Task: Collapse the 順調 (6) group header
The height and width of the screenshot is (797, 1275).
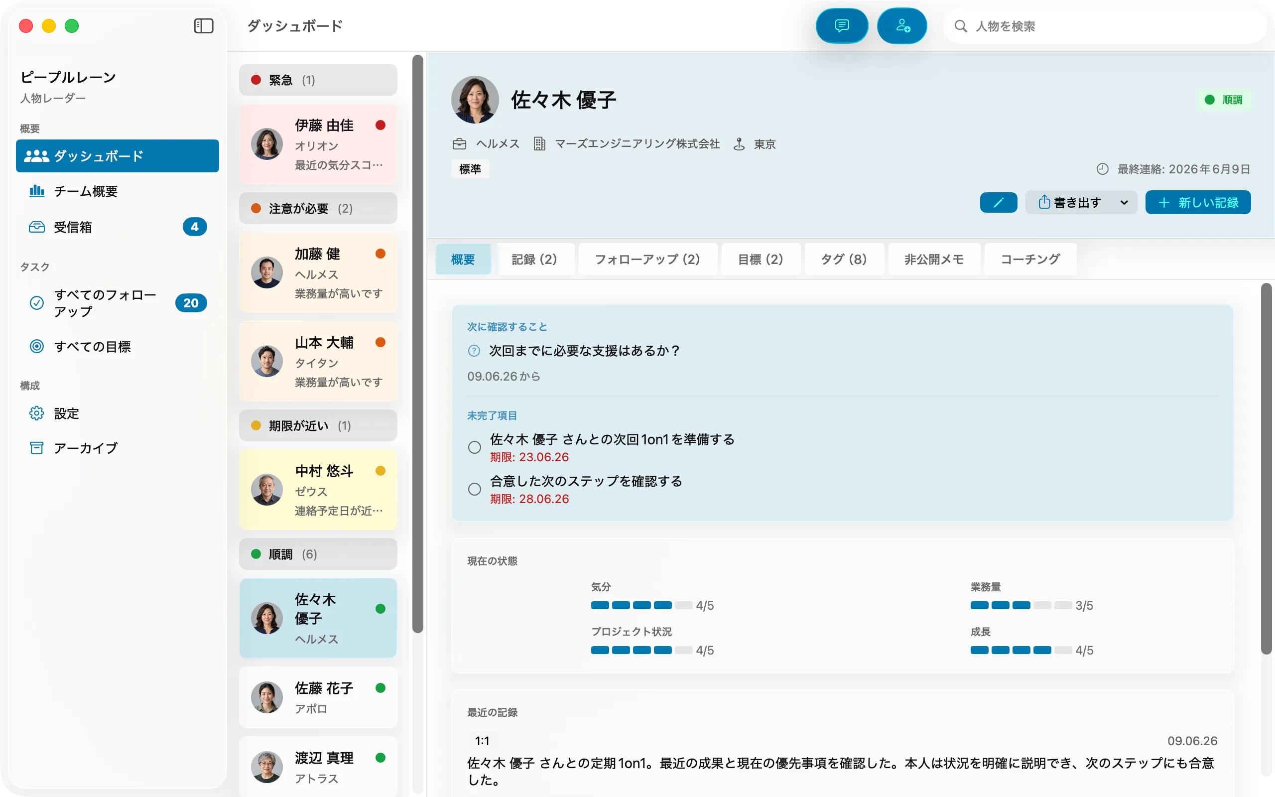Action: pos(318,554)
